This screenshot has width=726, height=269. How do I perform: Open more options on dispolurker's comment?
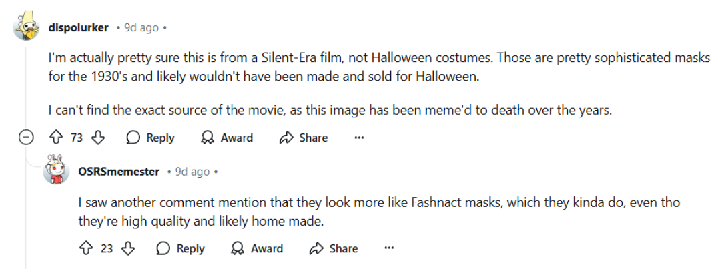[x=359, y=138]
